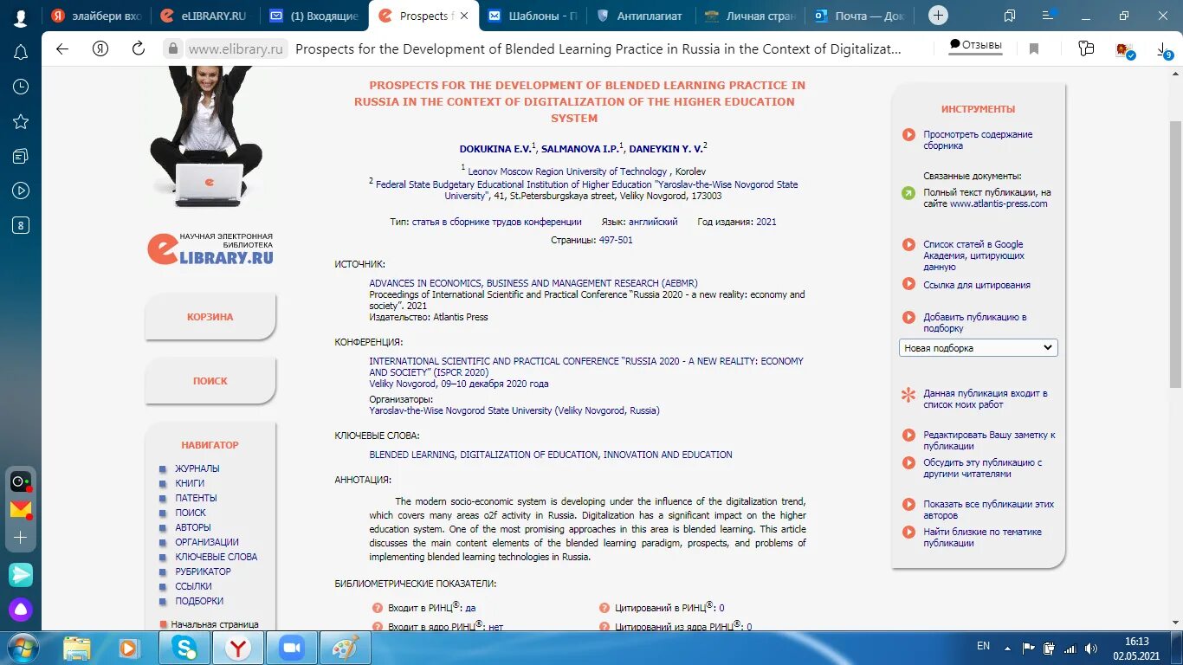Click 'Редактировать Вашу заметку к публикации'
The width and height of the screenshot is (1183, 665).
pyautogui.click(x=989, y=441)
